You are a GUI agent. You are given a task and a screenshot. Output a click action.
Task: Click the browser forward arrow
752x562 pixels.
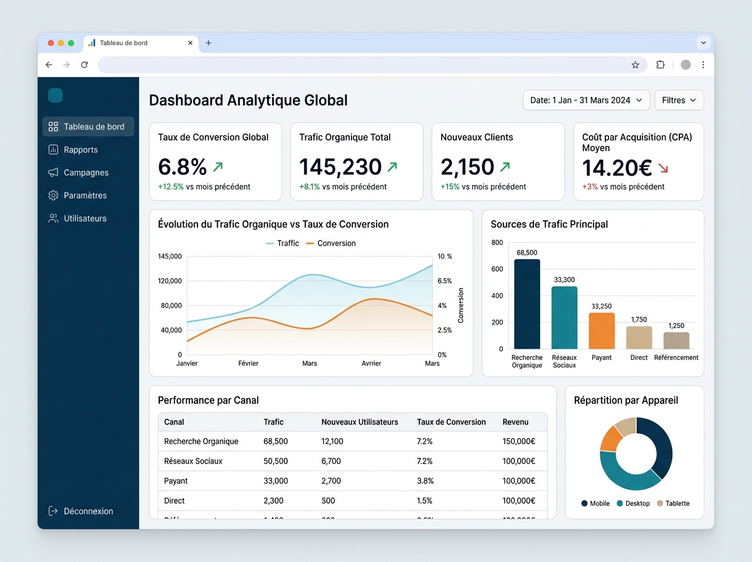(66, 65)
